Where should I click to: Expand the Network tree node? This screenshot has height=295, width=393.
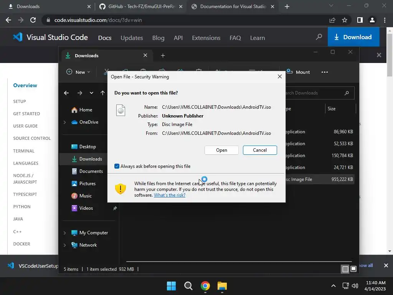click(x=64, y=245)
